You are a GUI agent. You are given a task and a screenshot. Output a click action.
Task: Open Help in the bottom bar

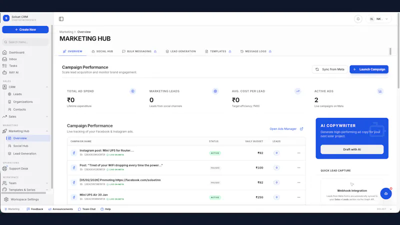pyautogui.click(x=105, y=209)
